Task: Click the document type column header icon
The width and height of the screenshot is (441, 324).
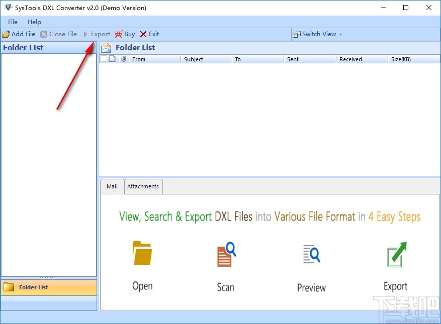Action: point(112,59)
